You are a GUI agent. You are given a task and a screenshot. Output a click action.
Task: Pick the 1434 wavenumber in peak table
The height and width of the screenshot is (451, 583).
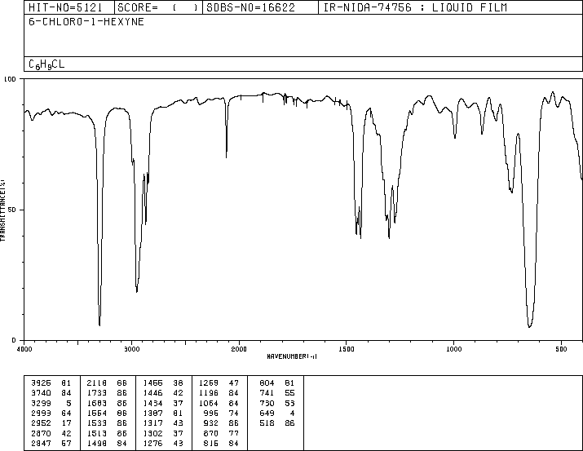click(x=153, y=403)
